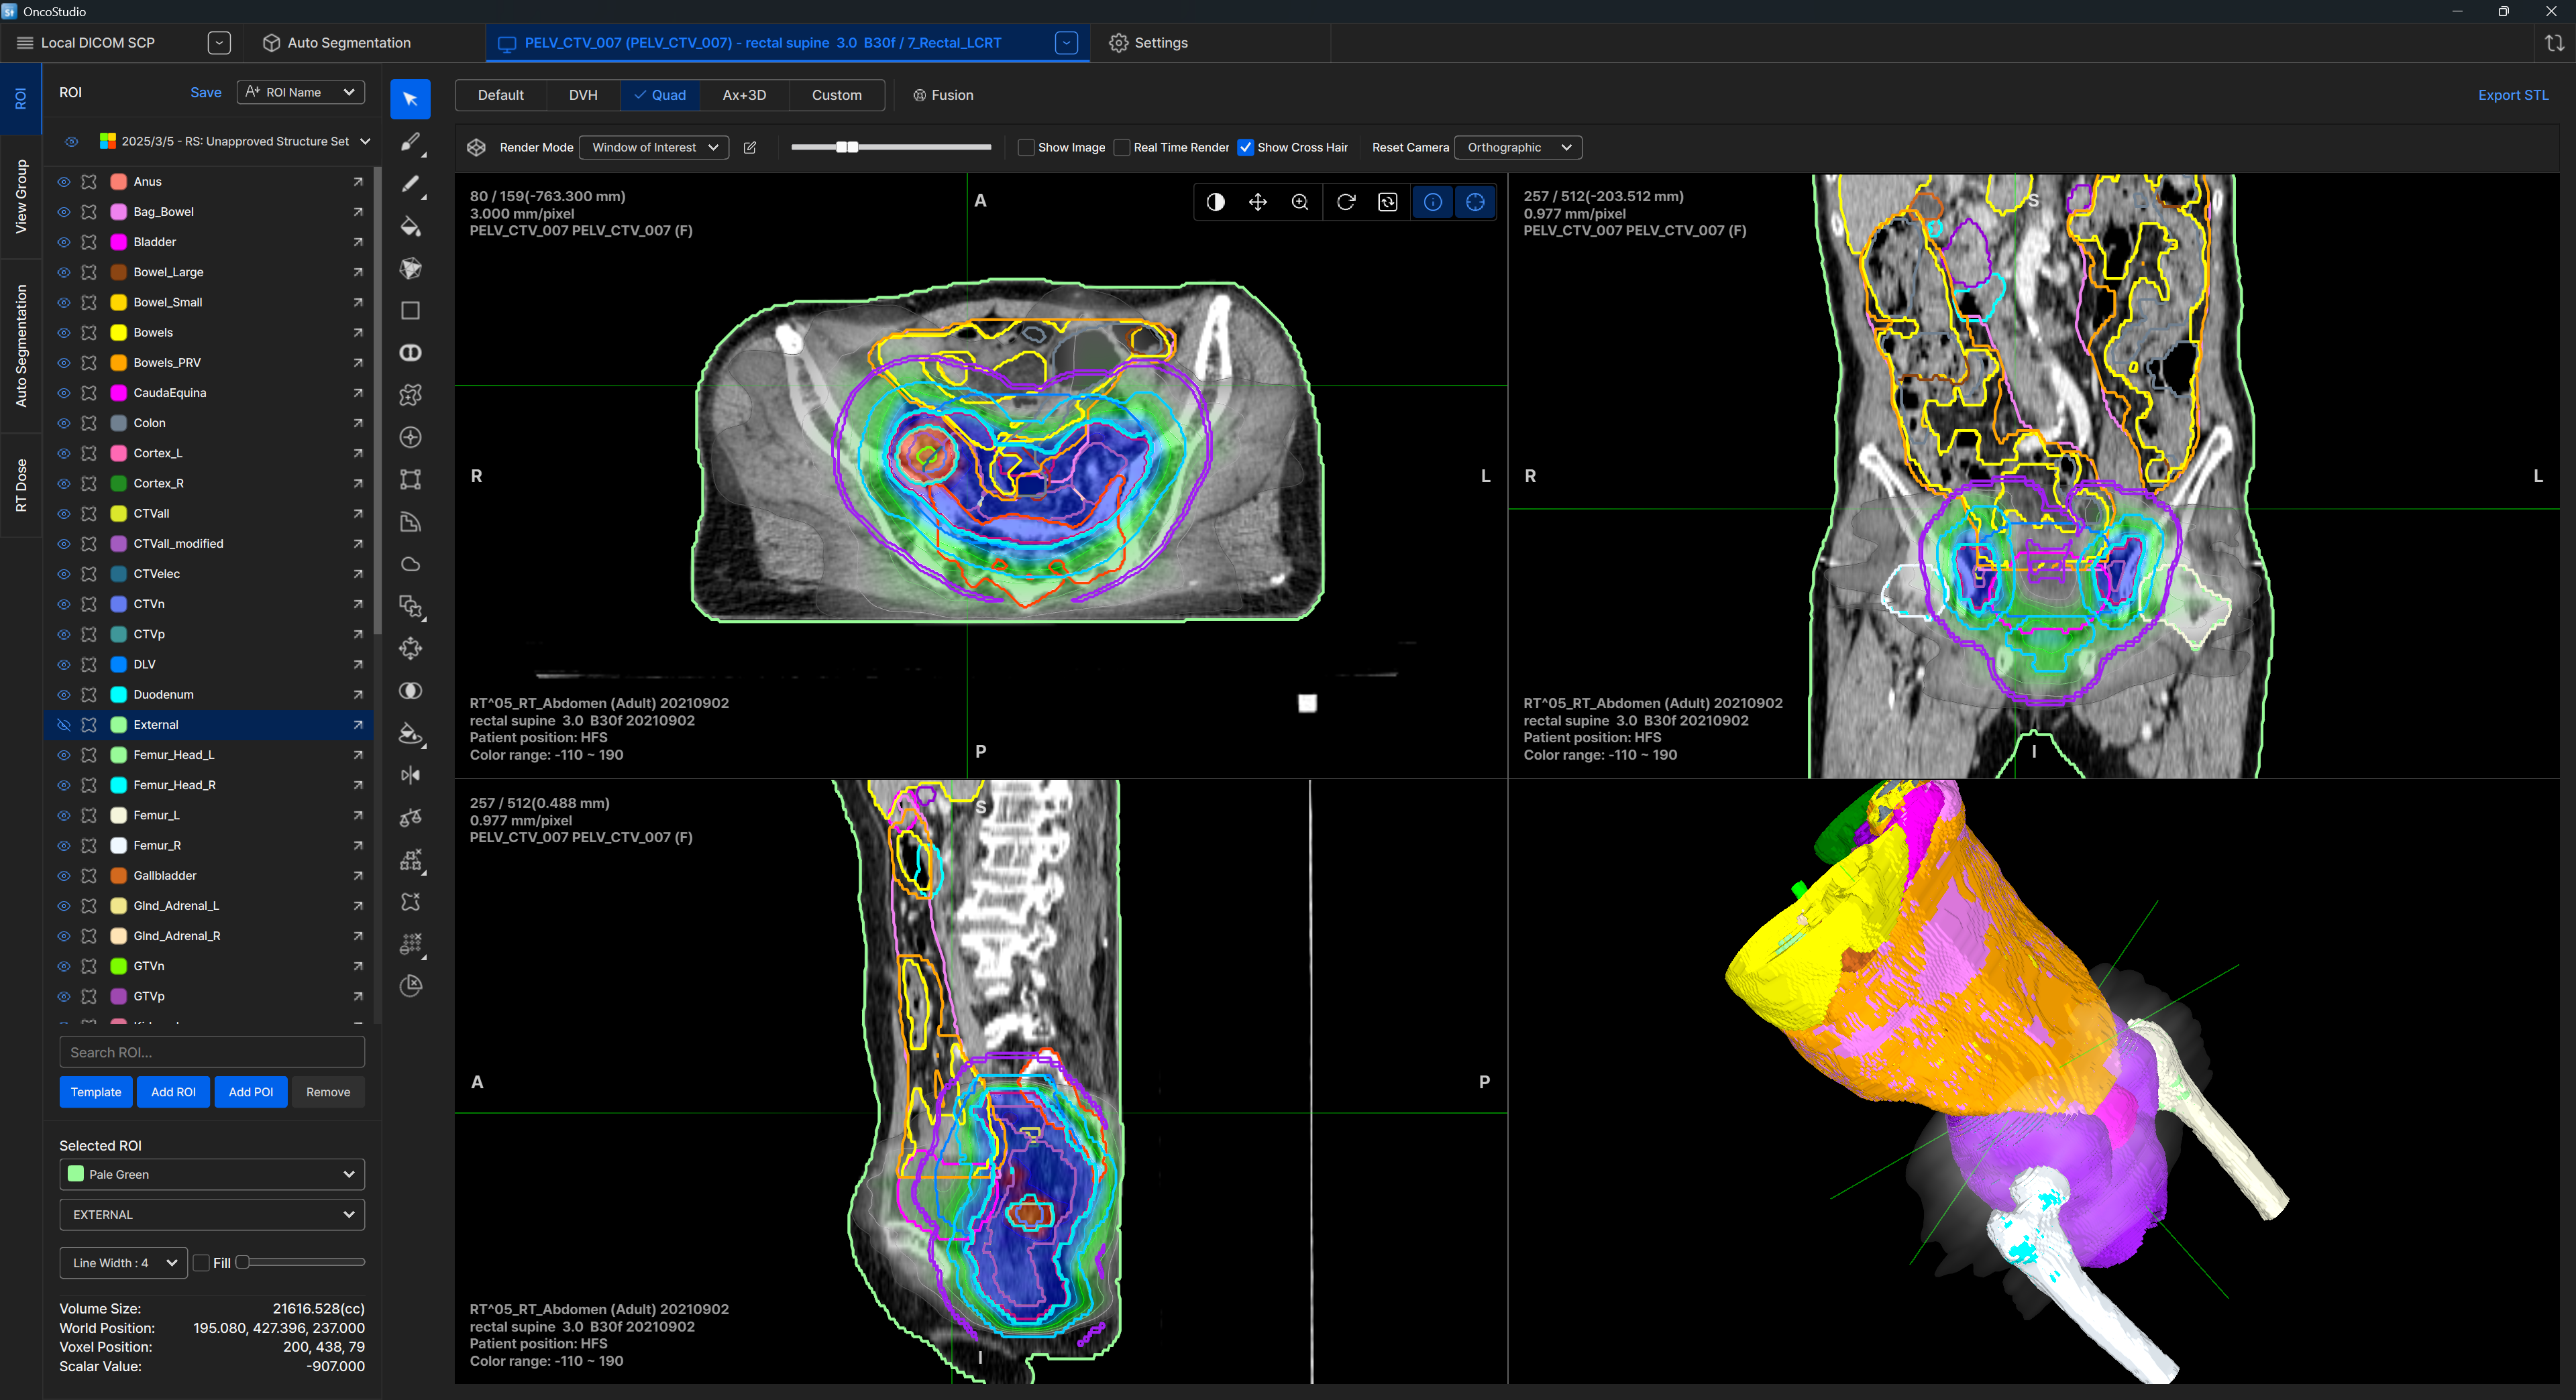The image size is (2576, 1400).
Task: Click the Add ROI button
Action: point(173,1092)
